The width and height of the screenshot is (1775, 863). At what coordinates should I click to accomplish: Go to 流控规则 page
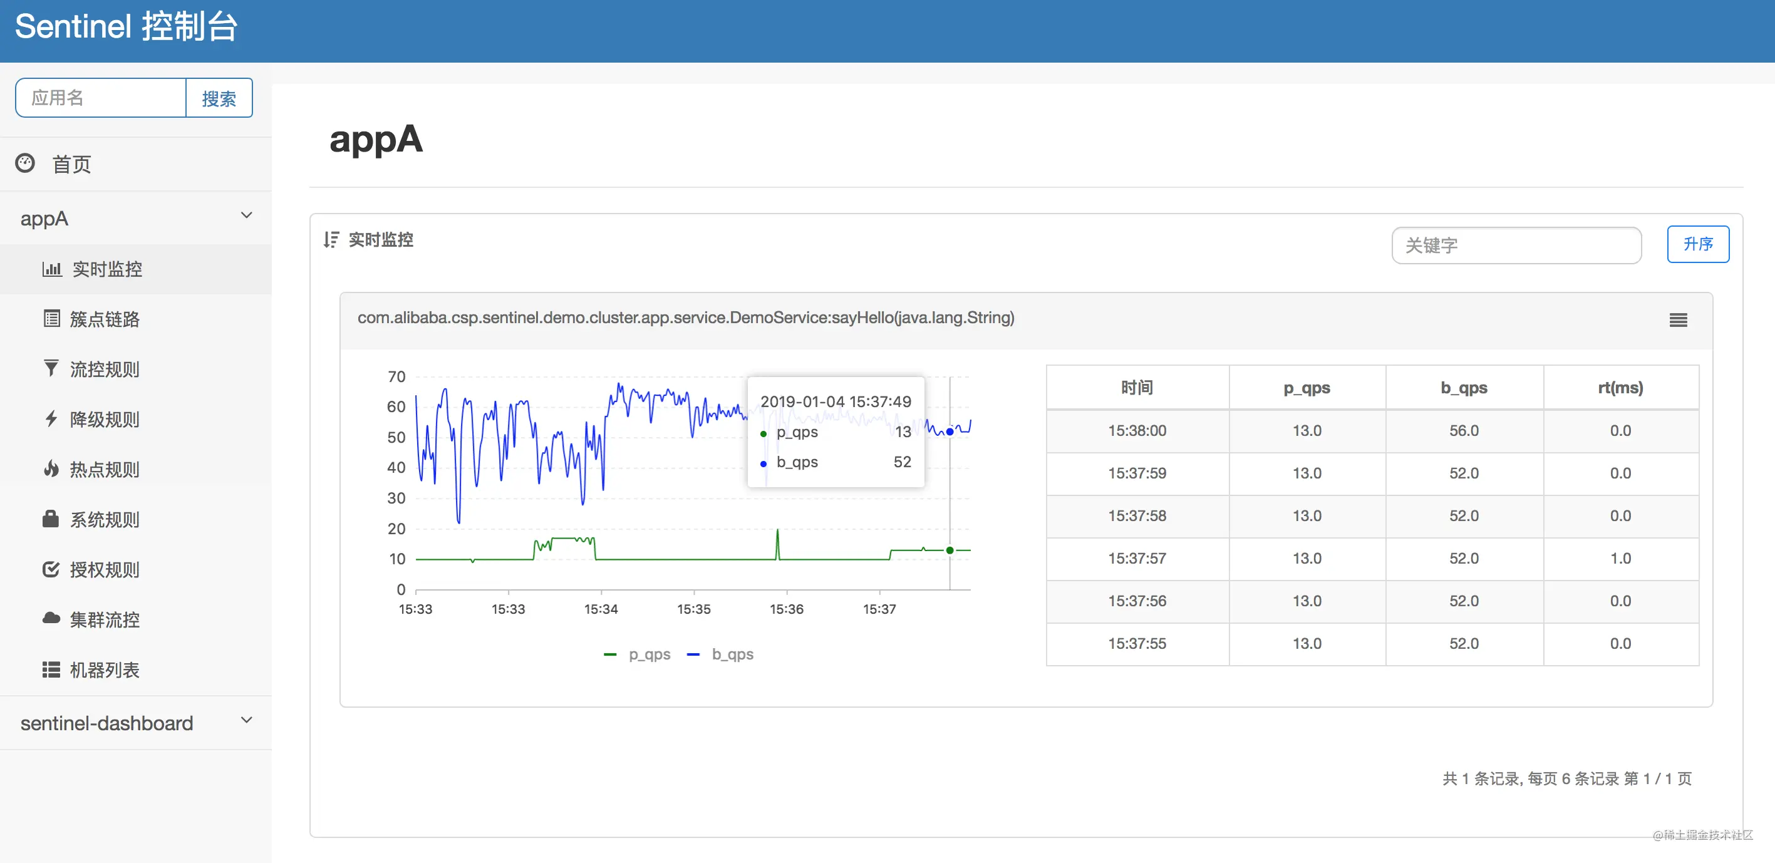click(136, 369)
